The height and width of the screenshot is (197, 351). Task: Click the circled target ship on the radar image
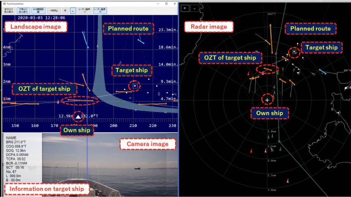pos(294,52)
